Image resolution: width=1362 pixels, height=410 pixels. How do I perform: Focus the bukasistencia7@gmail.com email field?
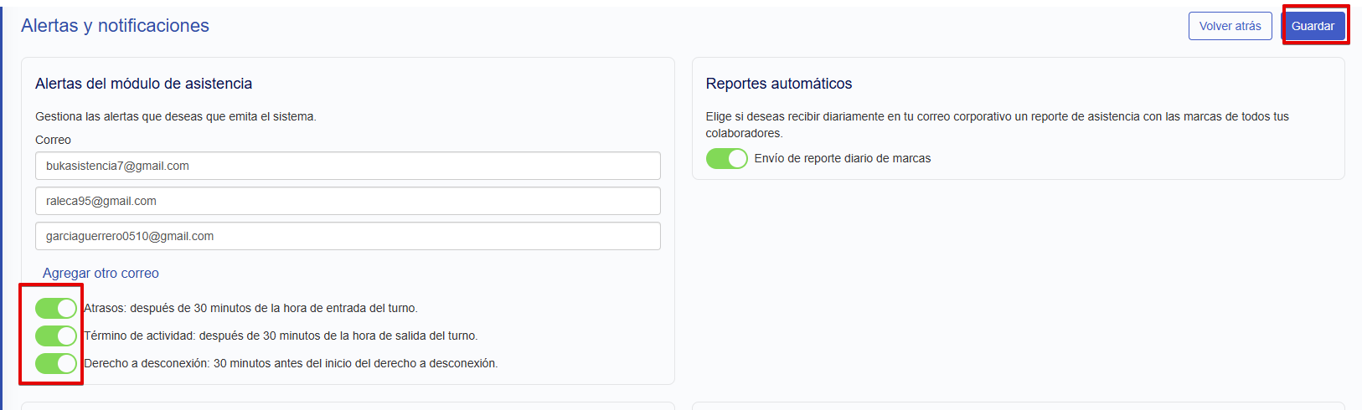click(x=348, y=166)
